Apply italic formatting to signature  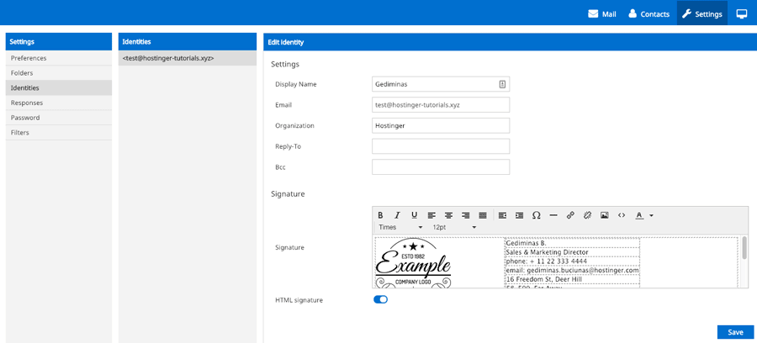click(397, 215)
